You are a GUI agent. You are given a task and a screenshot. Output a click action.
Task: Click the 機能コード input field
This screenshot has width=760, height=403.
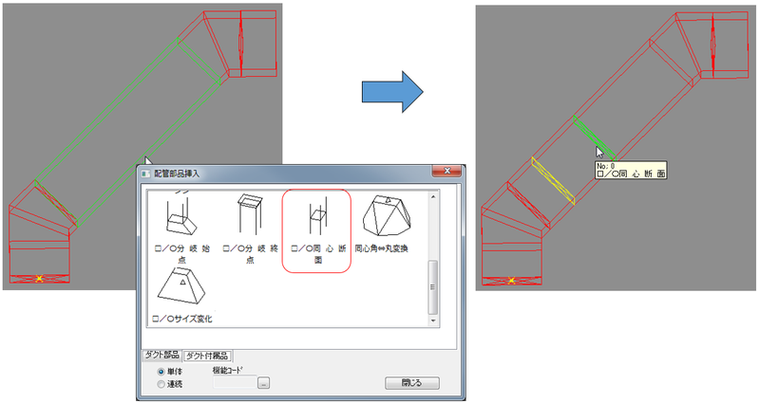[236, 383]
